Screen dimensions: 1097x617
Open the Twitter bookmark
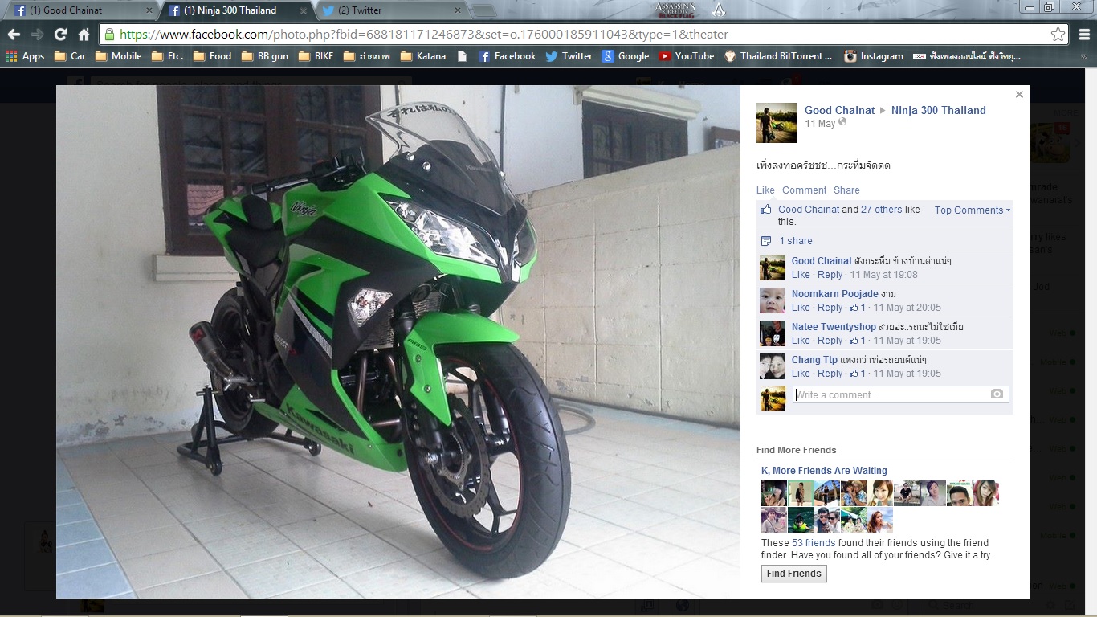[569, 56]
